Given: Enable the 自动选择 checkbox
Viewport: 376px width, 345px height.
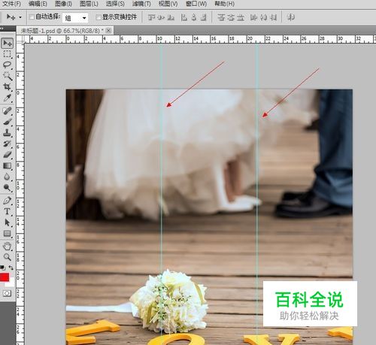Looking at the screenshot, I should 32,17.
